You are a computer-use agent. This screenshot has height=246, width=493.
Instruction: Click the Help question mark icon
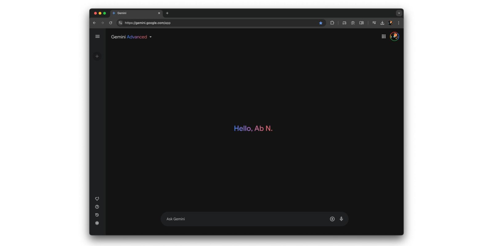point(97,207)
